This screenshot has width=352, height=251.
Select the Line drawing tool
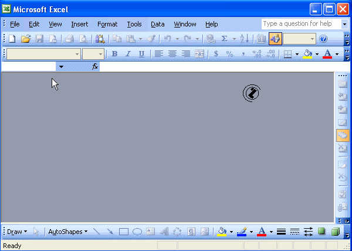coord(96,232)
